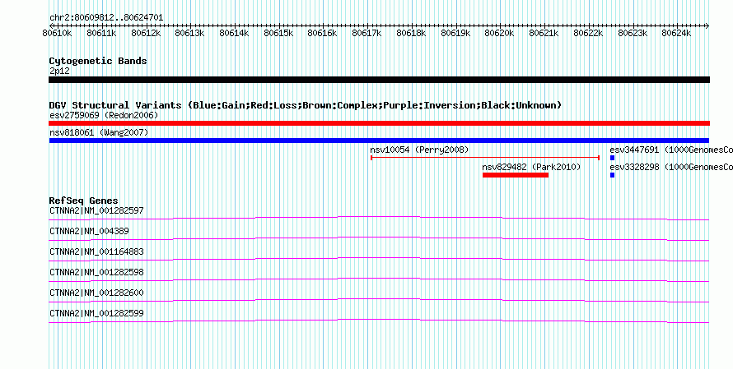Click the 80614k ruler tick label
This screenshot has height=369, width=733.
point(234,33)
